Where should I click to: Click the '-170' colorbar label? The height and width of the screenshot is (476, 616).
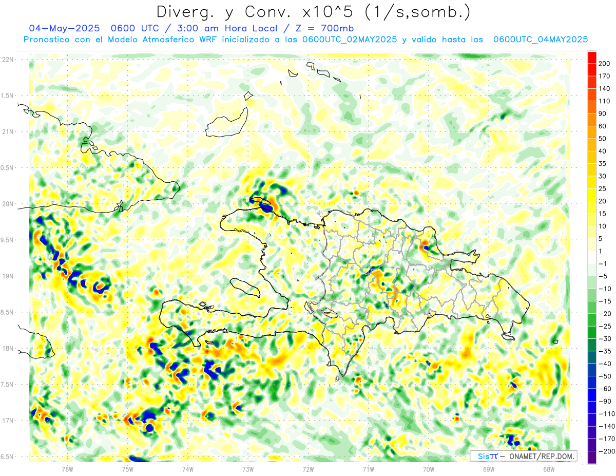click(607, 439)
